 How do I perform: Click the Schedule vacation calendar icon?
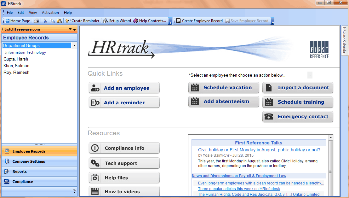tap(195, 88)
